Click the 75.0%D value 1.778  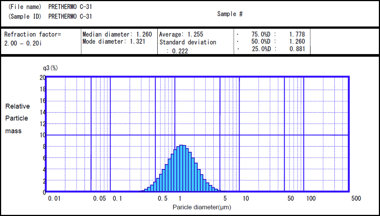(x=297, y=34)
